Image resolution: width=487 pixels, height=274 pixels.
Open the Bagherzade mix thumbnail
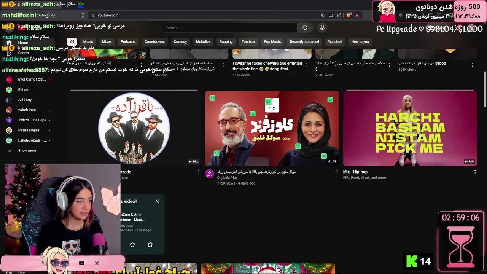[134, 128]
